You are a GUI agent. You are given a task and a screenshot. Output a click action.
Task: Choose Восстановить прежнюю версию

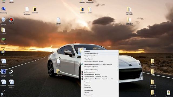coord(94,61)
